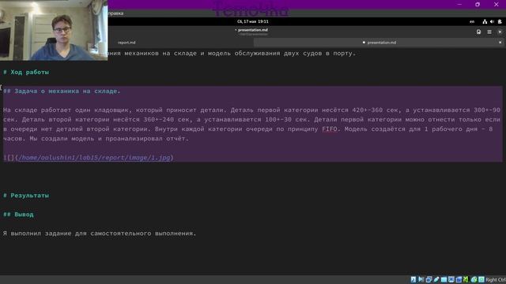The width and height of the screenshot is (506, 284).
Task: Close the text editor window
Action: tap(500, 32)
